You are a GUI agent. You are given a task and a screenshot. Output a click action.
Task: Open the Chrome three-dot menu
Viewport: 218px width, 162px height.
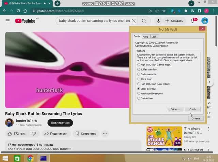pos(214,11)
